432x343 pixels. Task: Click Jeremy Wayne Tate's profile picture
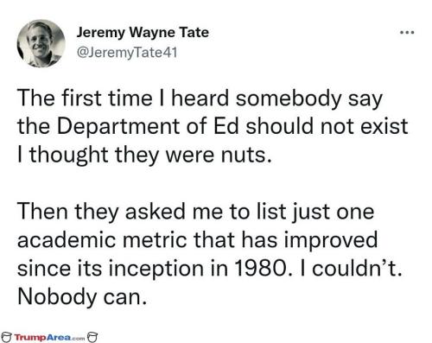[x=41, y=43]
